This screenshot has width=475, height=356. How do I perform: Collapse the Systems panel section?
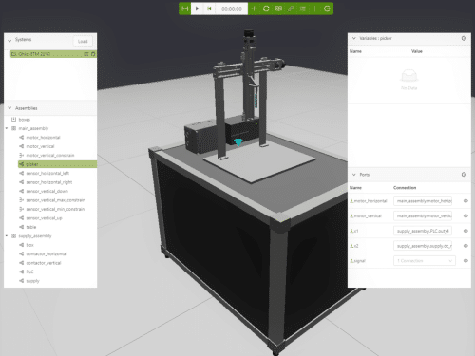(x=9, y=40)
